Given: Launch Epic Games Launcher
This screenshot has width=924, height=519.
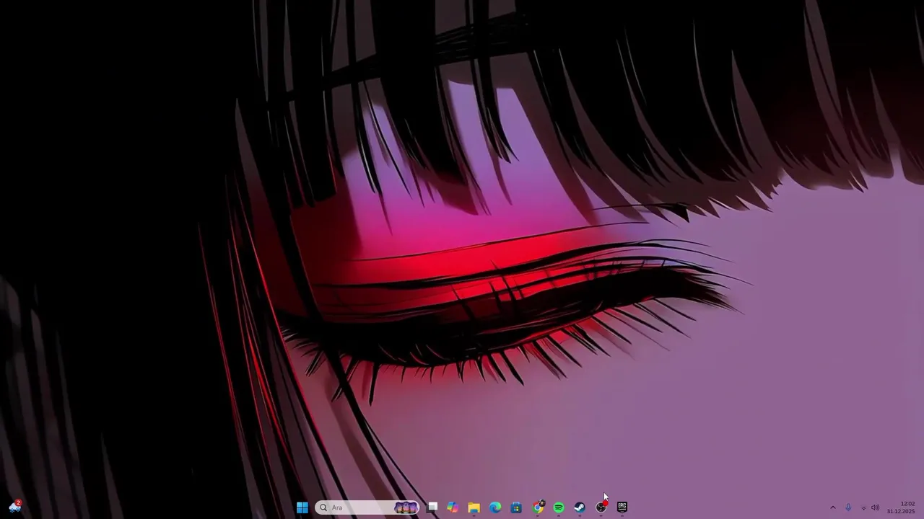Looking at the screenshot, I should tap(622, 507).
